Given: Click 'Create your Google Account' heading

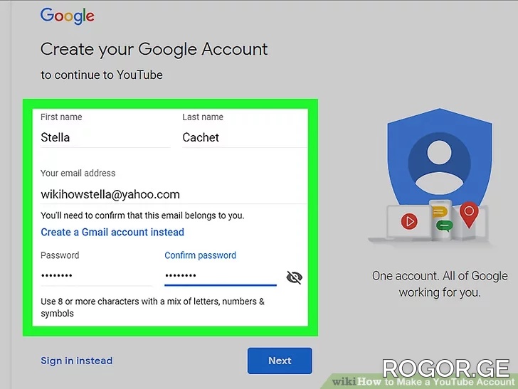Looking at the screenshot, I should (154, 50).
